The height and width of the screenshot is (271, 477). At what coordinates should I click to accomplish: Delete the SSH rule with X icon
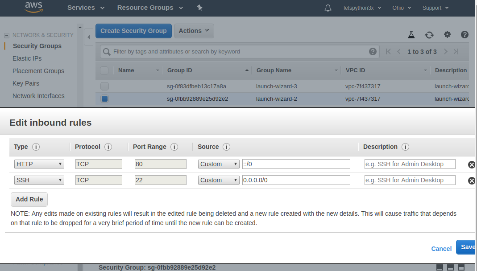[471, 181]
